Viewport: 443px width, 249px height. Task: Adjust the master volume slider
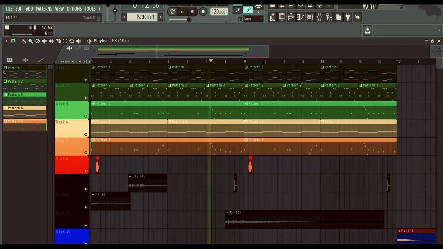coord(108,12)
